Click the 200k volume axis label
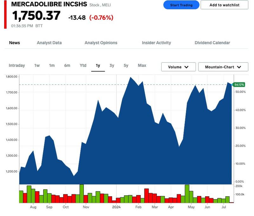254x216 pixels. point(239,186)
